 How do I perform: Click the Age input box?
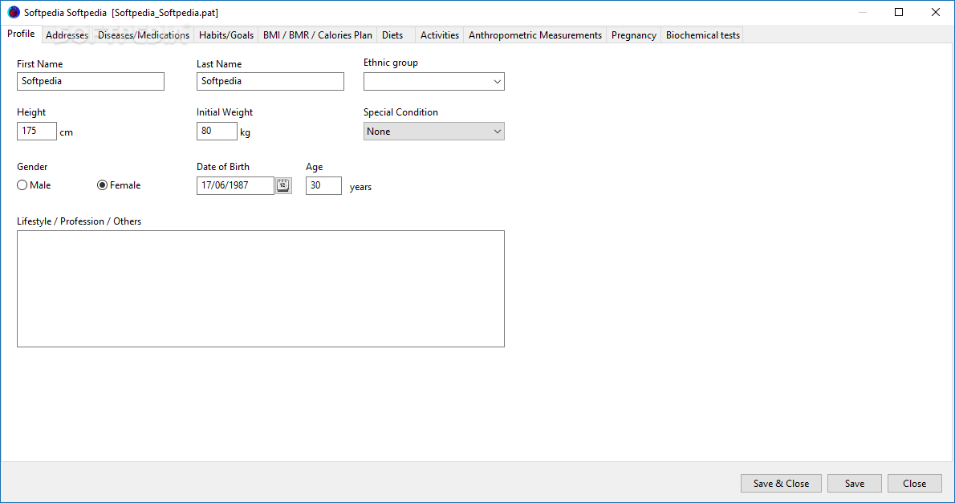[x=323, y=186]
